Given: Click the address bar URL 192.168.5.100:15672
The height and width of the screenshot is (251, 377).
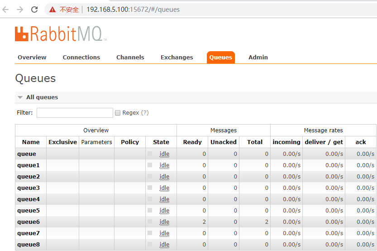Looking at the screenshot, I should [133, 10].
